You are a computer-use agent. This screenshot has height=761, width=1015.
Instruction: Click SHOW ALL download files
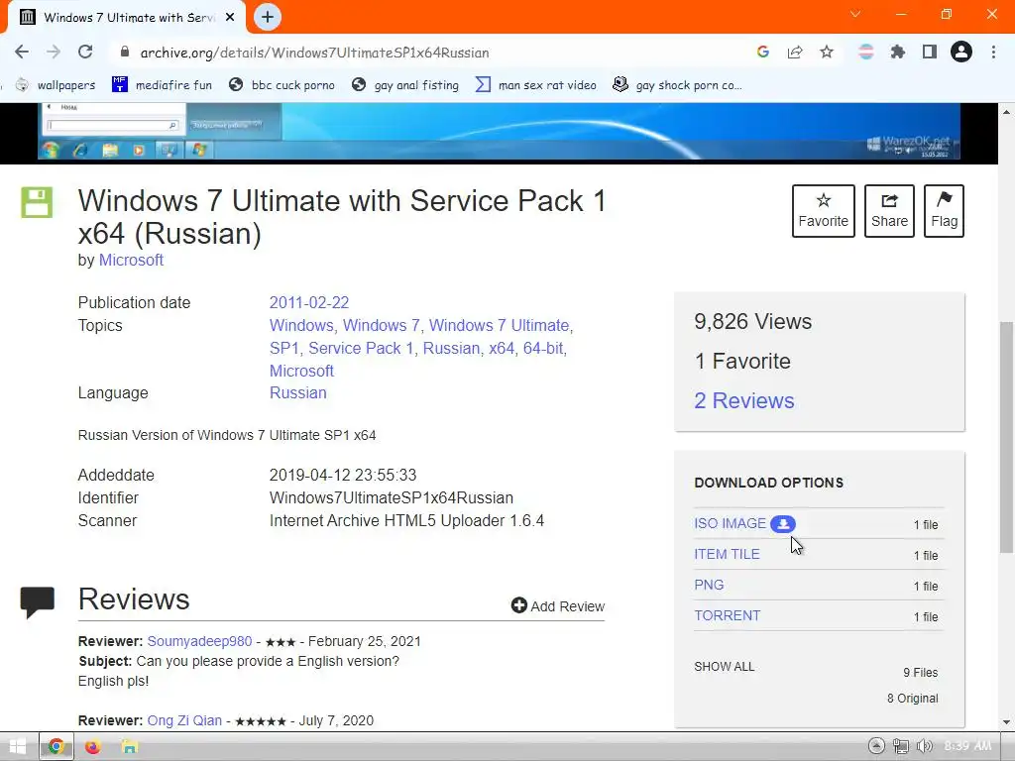[724, 667]
